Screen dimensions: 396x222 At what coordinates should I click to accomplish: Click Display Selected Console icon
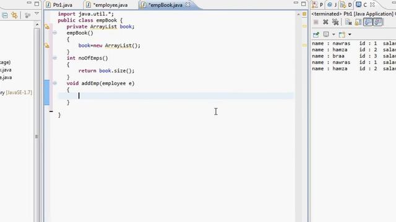point(326,35)
